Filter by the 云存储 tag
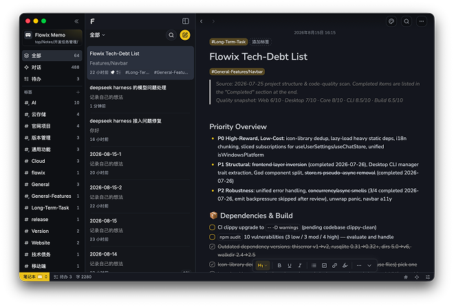 coord(52,115)
